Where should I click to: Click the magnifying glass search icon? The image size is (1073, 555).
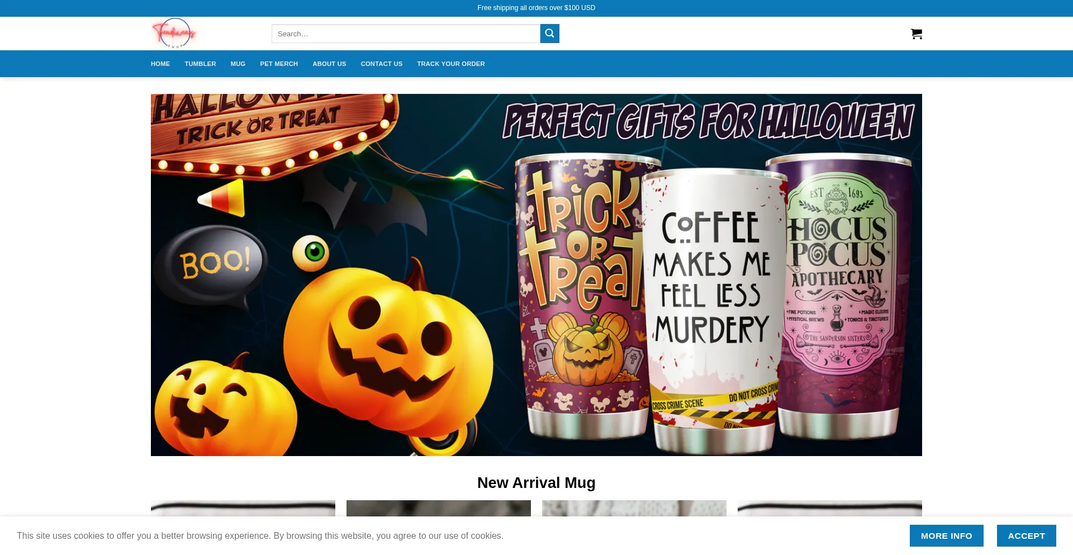click(549, 34)
